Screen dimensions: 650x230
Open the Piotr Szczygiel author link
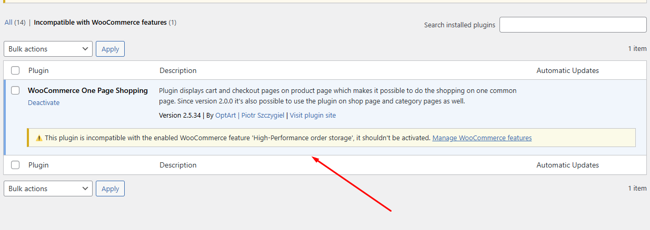point(264,115)
